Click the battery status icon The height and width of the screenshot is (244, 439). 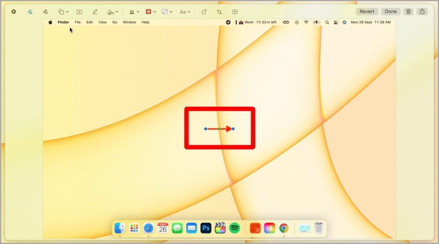point(317,22)
